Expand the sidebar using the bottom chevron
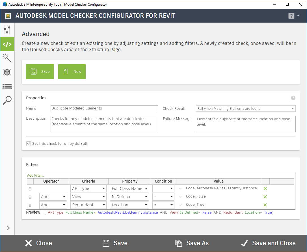This screenshot has height=252, width=307. click(8, 228)
